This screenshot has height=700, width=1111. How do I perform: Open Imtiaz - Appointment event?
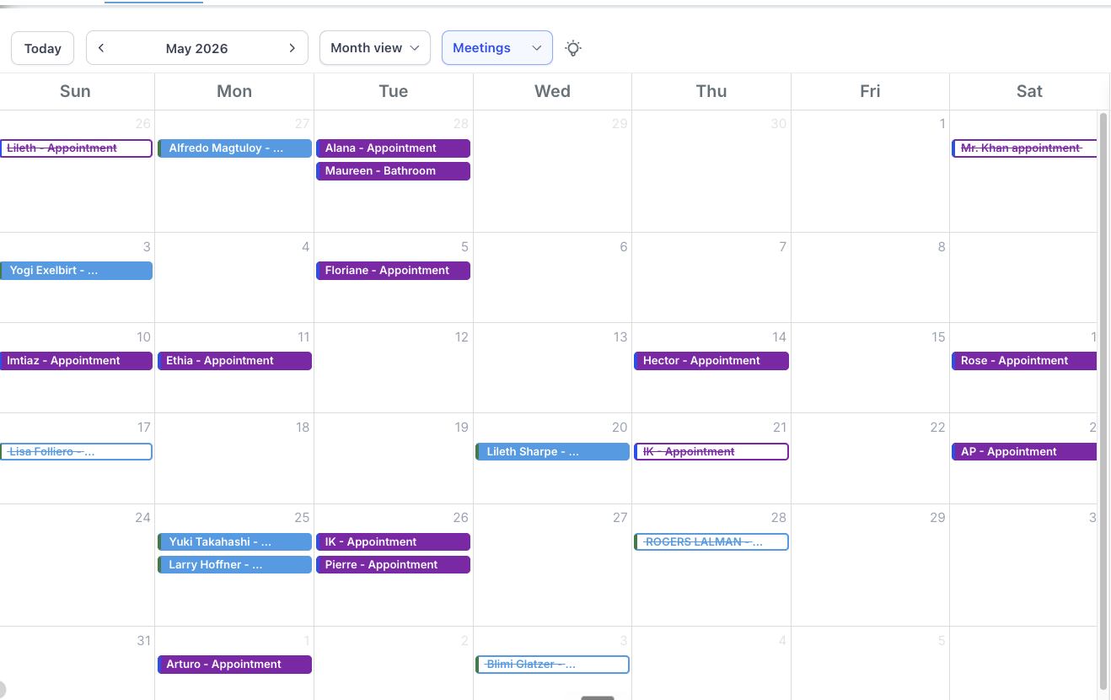pos(76,361)
